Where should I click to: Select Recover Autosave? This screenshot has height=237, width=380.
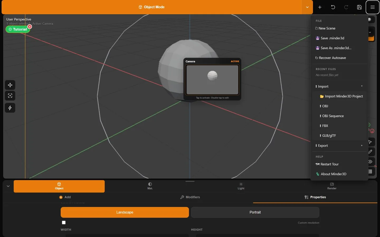[339, 58]
